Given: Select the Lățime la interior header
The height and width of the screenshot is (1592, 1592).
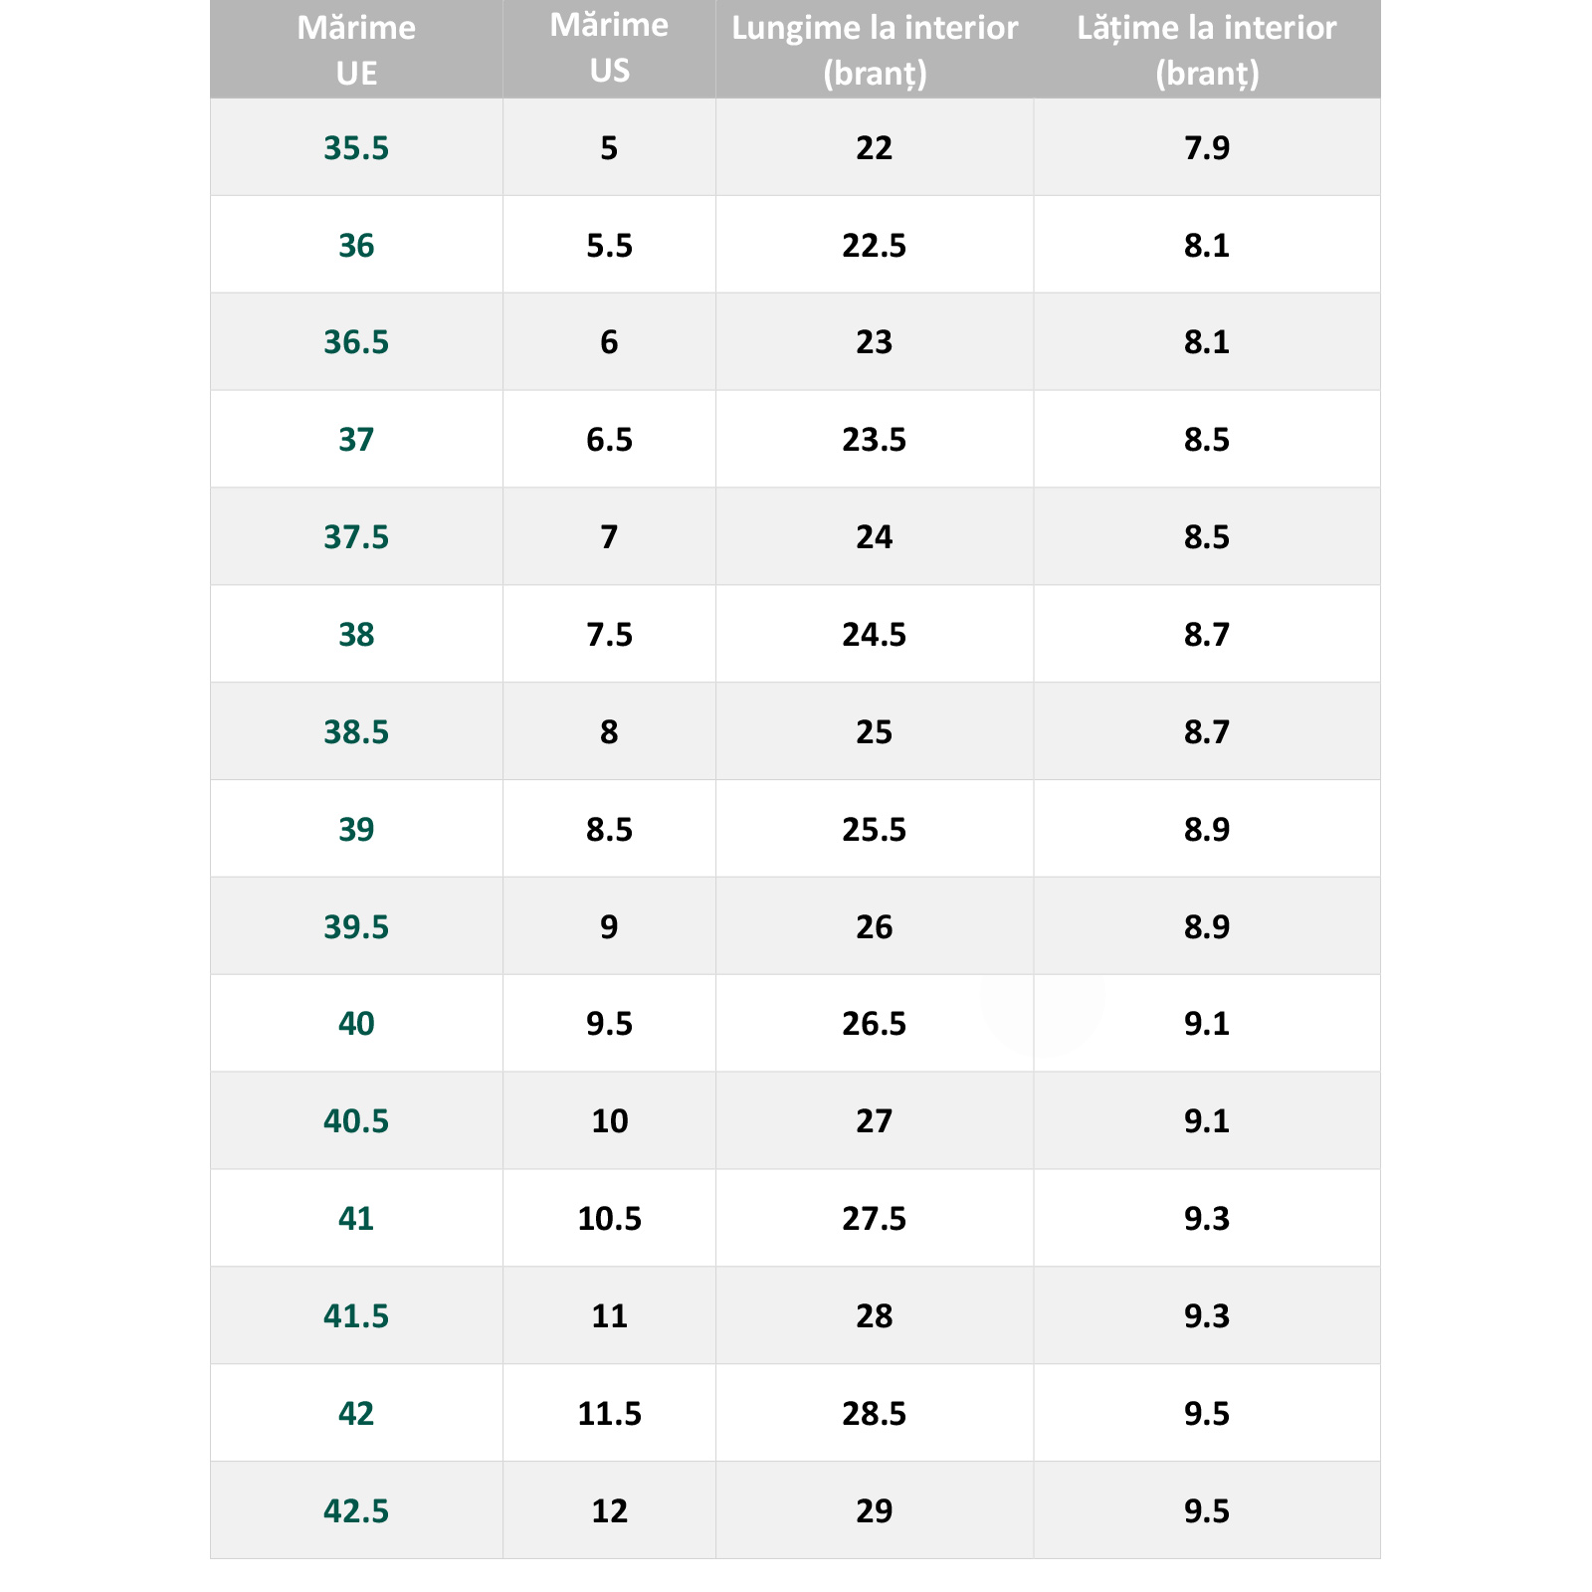Looking at the screenshot, I should click(1207, 50).
